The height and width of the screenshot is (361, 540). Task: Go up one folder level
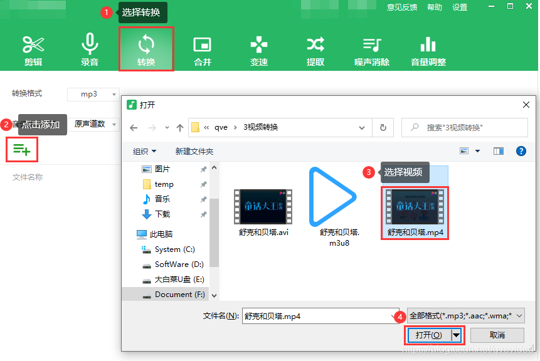click(180, 128)
